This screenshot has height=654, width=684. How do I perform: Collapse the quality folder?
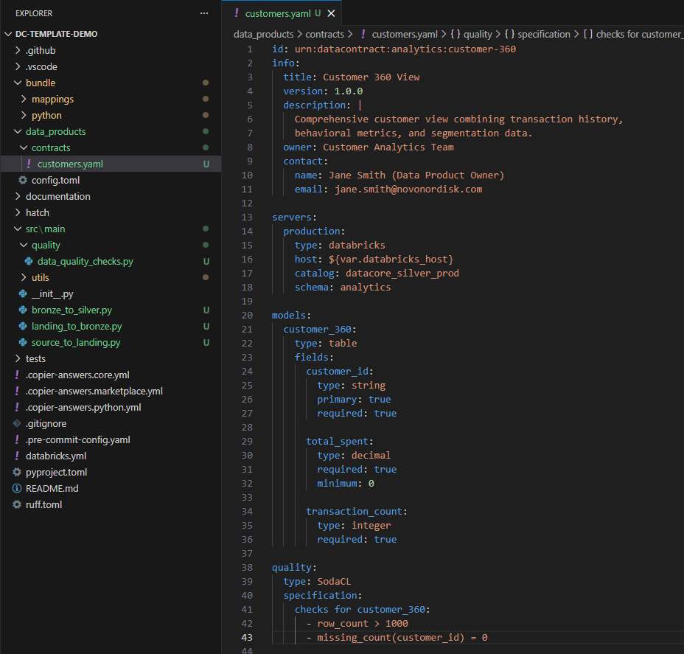pos(24,245)
